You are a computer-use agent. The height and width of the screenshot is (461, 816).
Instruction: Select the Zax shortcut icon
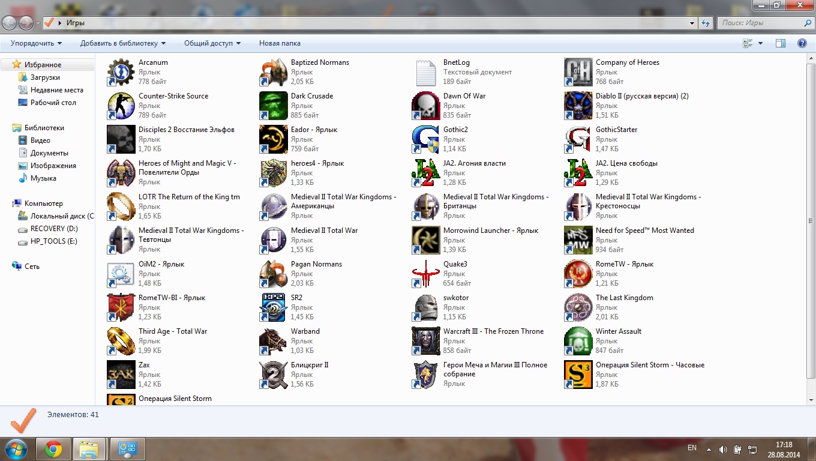click(121, 375)
